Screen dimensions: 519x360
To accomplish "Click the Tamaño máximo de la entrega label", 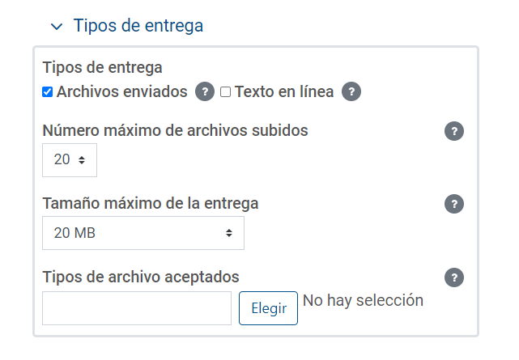I will 150,203.
